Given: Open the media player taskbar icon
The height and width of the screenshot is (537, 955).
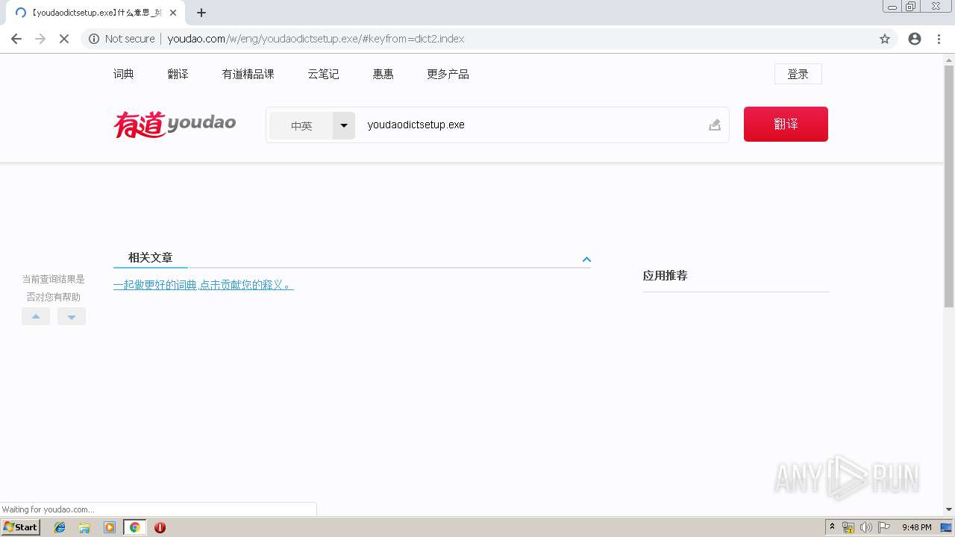Looking at the screenshot, I should click(x=110, y=527).
